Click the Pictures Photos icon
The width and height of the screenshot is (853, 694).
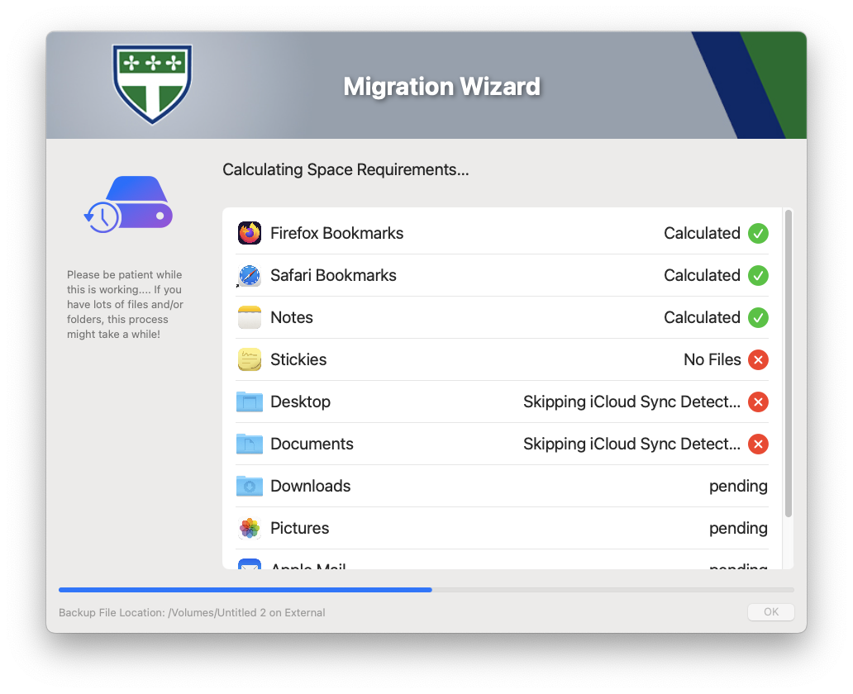pyautogui.click(x=250, y=528)
